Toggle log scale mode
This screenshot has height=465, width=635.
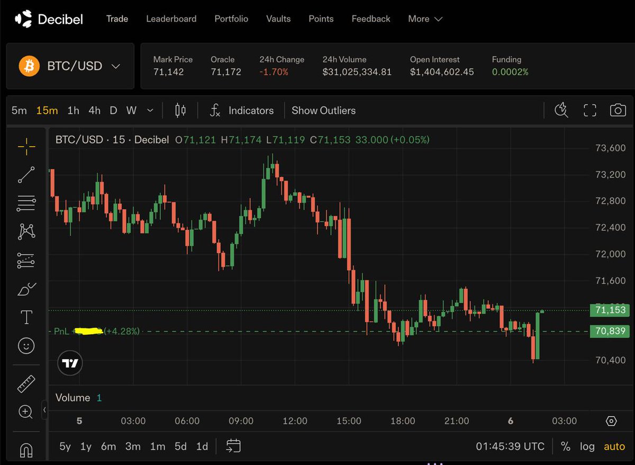click(x=587, y=446)
